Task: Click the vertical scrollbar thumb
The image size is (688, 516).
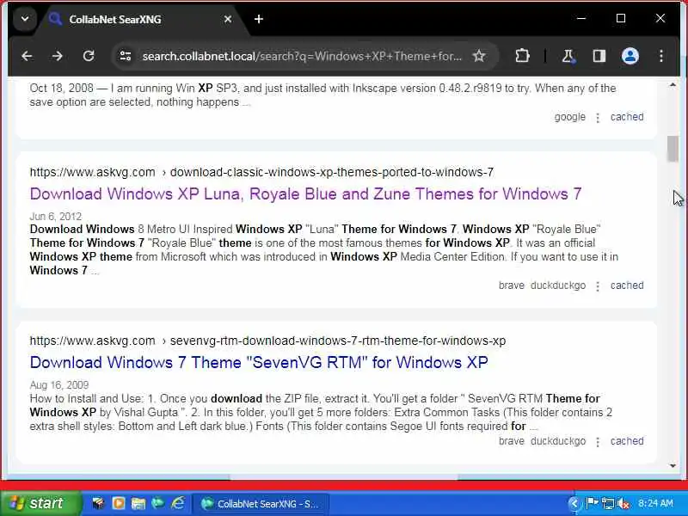Action: 673,149
